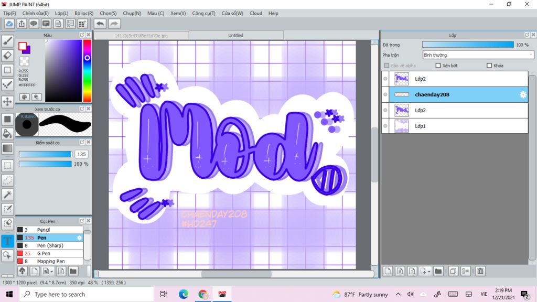Click the cloud save toolbar icon
The height and width of the screenshot is (302, 537).
9,24
